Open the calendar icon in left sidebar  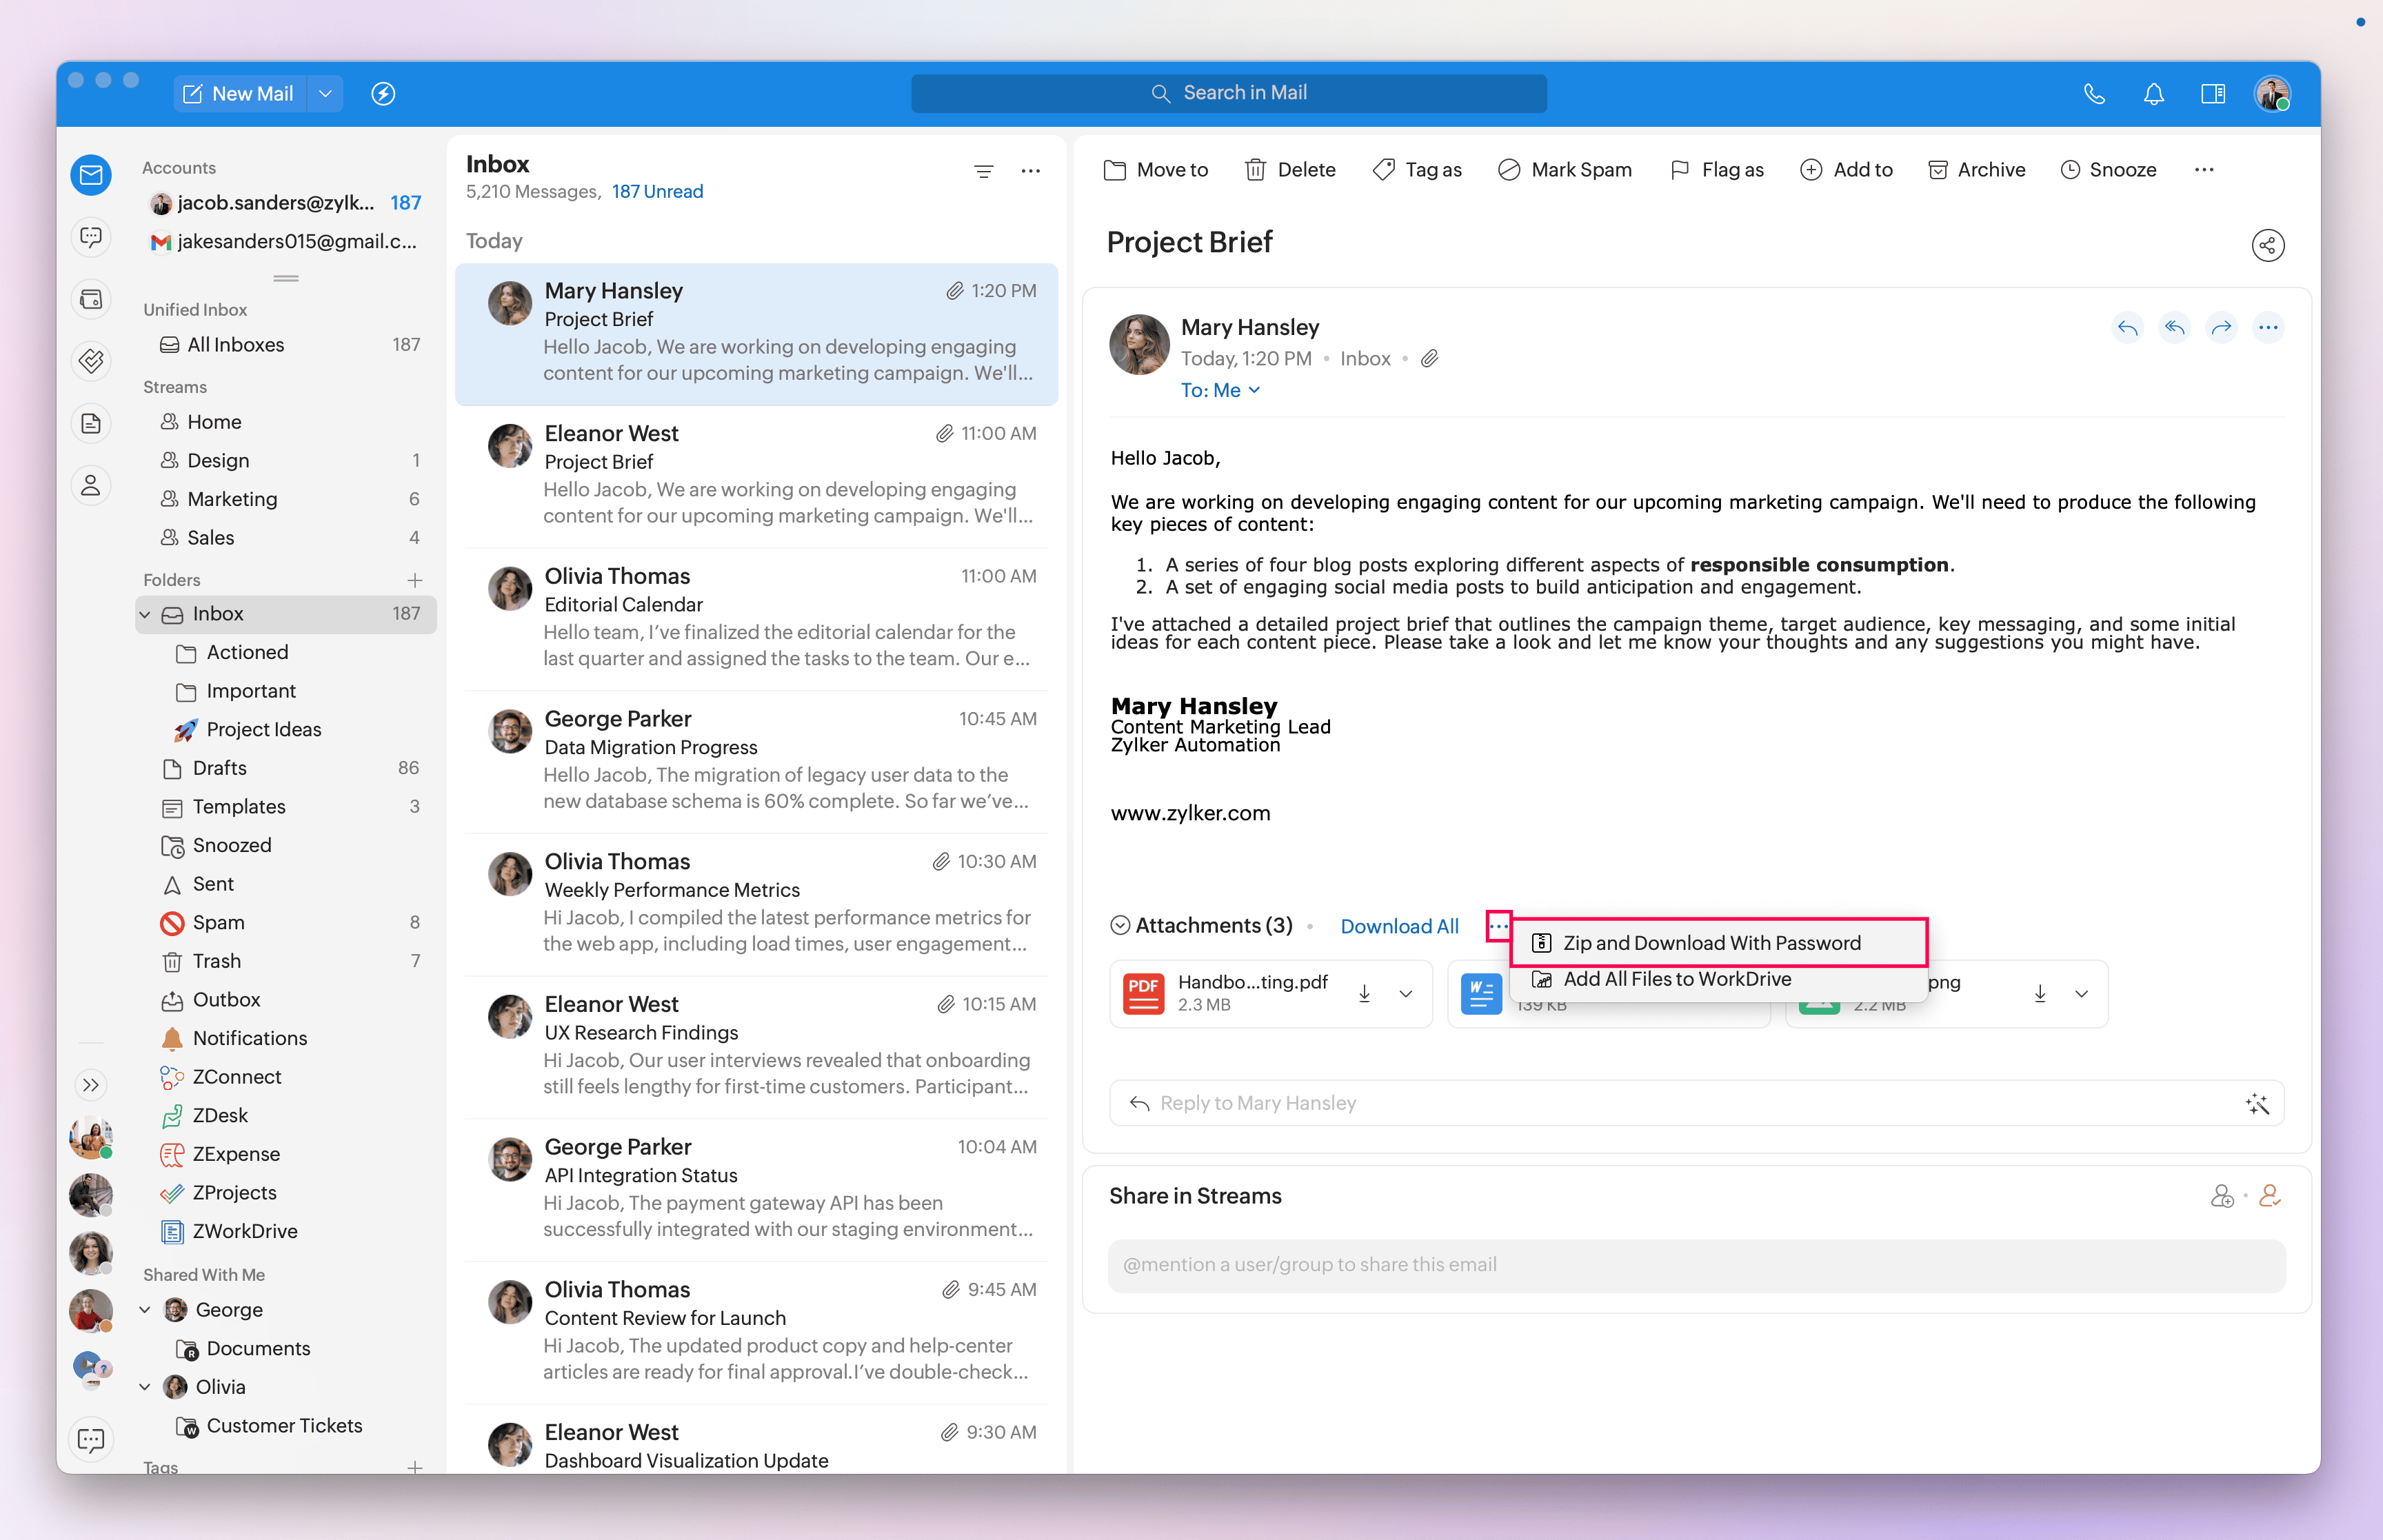coord(91,299)
